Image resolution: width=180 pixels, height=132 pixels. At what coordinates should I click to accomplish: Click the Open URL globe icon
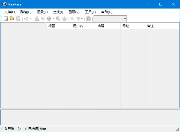coord(49,19)
